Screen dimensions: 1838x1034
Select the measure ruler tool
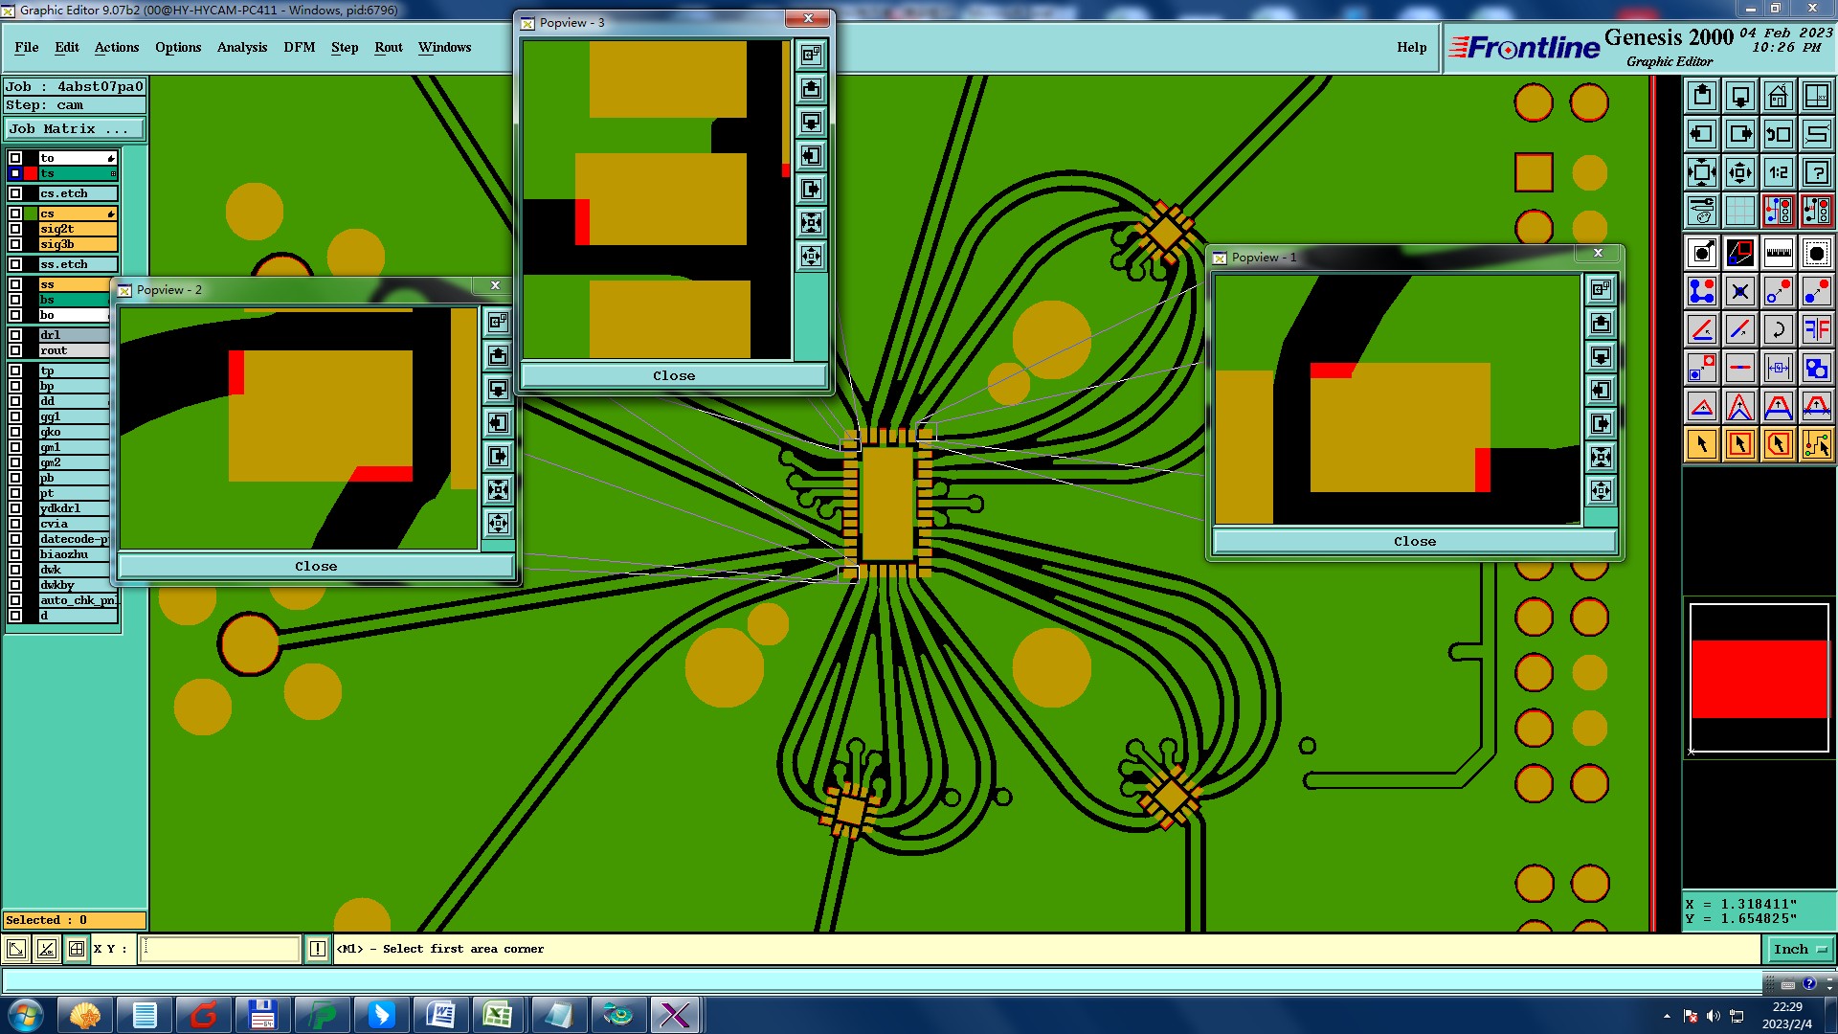(1778, 253)
